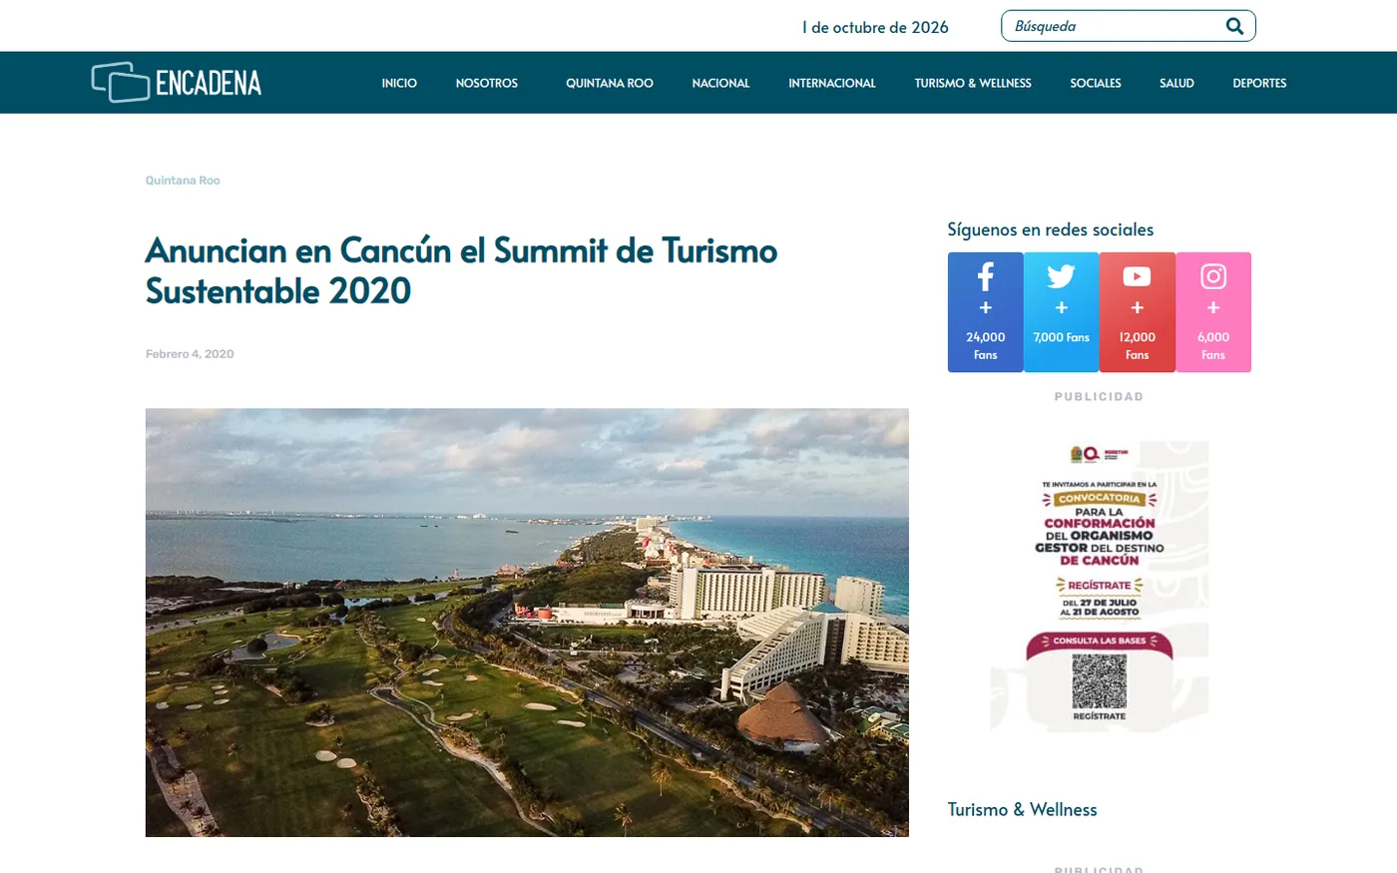
Task: Click the Síguenos en redes sociales heading
Action: point(1050,229)
